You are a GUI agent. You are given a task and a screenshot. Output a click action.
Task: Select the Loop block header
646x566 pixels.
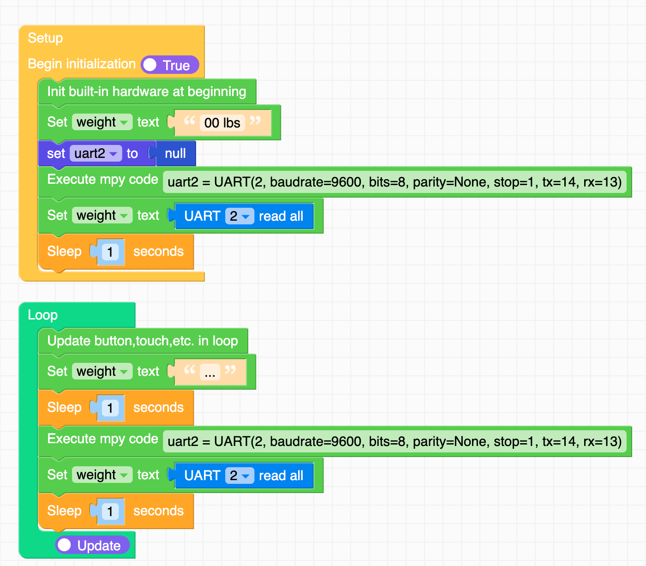(x=42, y=315)
